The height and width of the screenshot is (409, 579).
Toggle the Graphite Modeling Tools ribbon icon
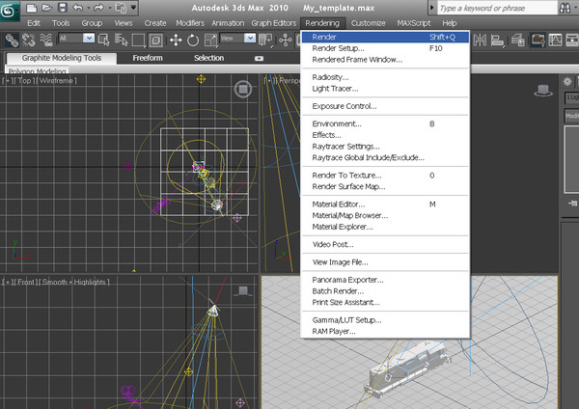(538, 40)
